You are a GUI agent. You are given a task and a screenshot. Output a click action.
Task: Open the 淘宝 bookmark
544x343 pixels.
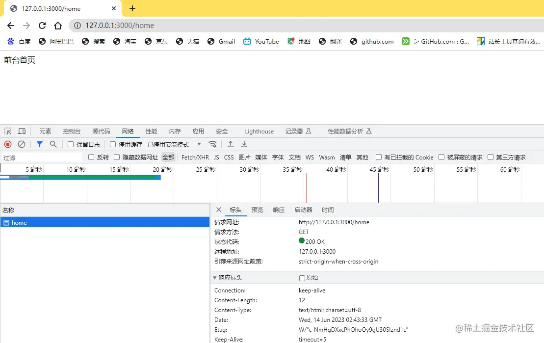(x=125, y=41)
